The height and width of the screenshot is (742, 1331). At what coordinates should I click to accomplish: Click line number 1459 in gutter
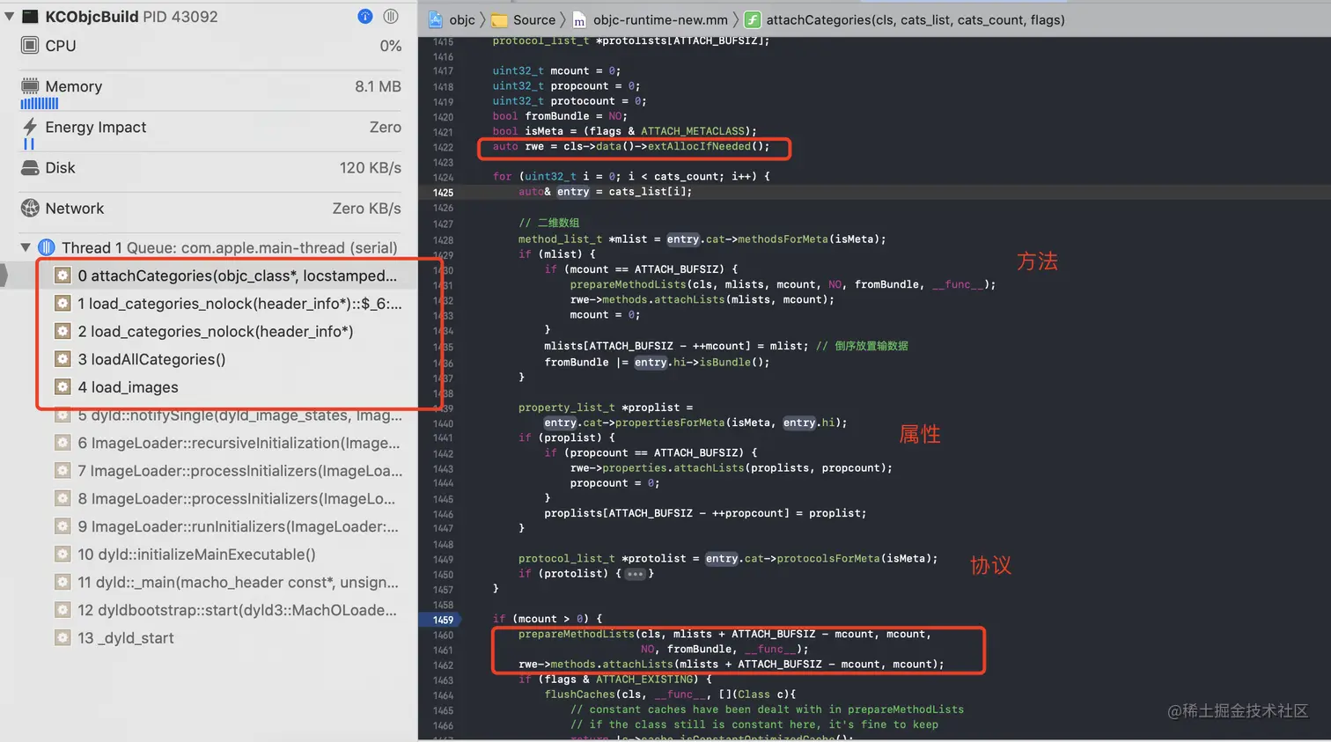pos(443,620)
